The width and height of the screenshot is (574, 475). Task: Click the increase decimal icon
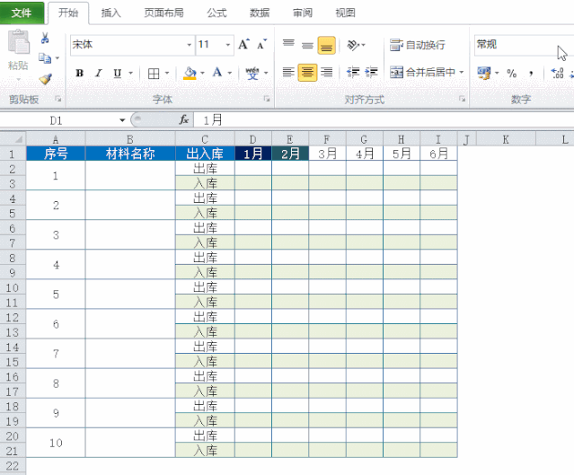[x=557, y=74]
